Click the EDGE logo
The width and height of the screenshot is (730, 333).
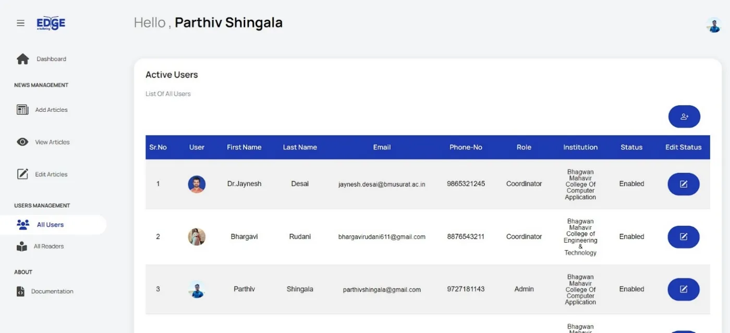[x=51, y=23]
